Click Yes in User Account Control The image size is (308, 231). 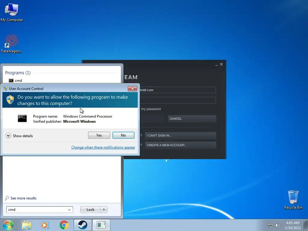point(99,135)
